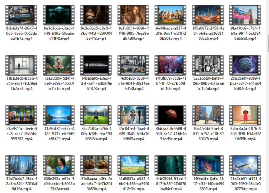The height and width of the screenshot is (193, 269).
Task: Click the girl in pink dress video 37bc3a3a
Action: point(245,115)
